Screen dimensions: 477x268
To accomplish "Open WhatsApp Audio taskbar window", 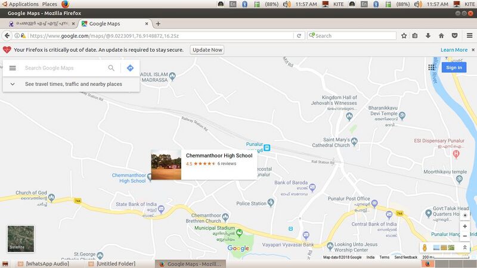I will (47, 264).
